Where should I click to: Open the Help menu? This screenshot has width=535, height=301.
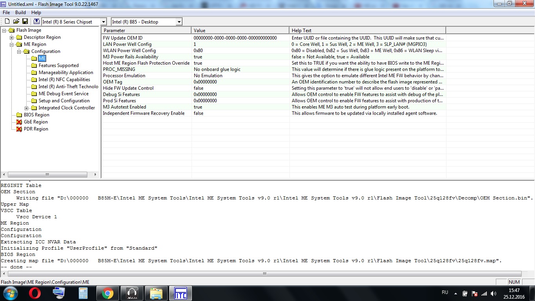(x=36, y=13)
